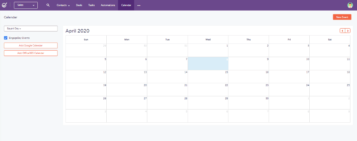Select April 1 day cell
357x141 pixels.
coord(208,50)
